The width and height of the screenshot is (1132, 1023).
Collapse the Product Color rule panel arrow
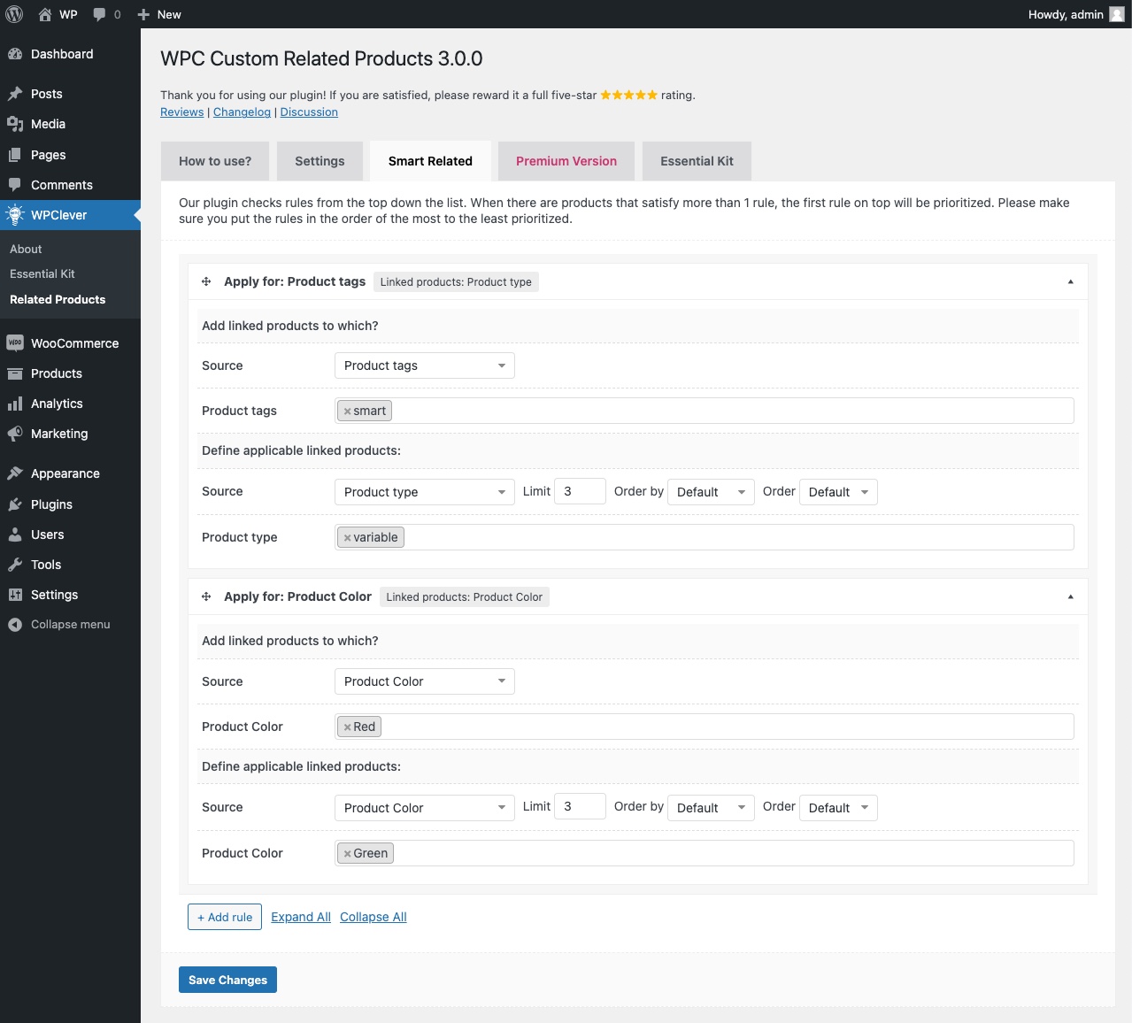click(x=1070, y=596)
